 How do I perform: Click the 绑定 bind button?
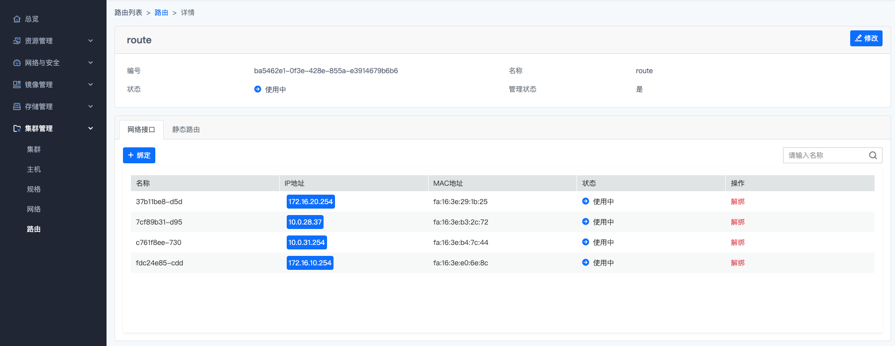coord(139,155)
